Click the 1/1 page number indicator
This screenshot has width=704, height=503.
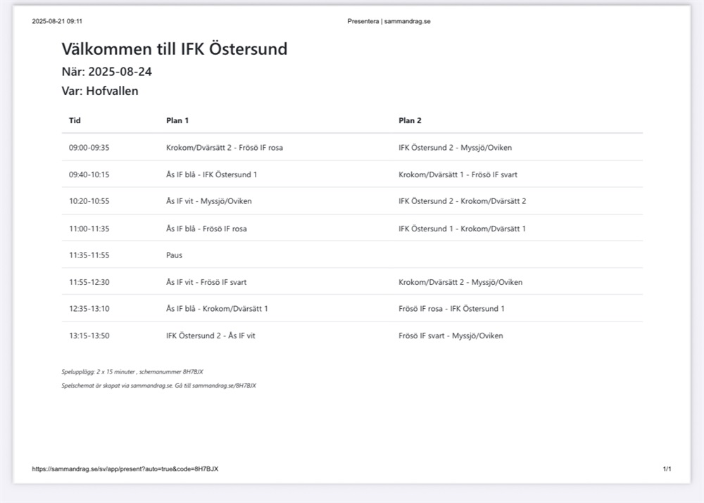pos(667,469)
